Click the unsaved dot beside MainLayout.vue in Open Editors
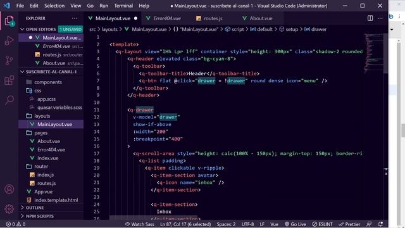Screen dimensions: 405x228 pos(30,38)
